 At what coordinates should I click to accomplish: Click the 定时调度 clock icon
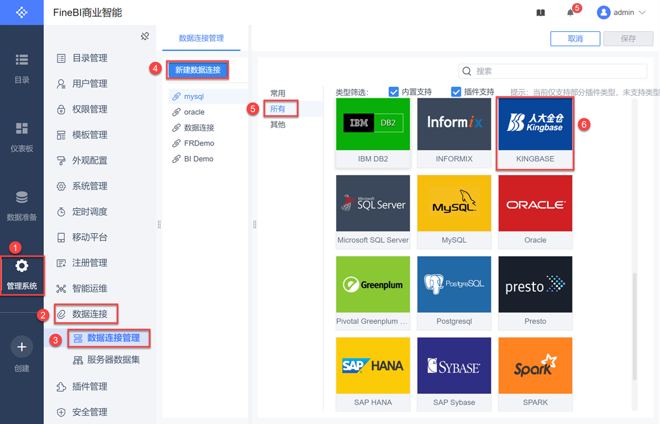[x=61, y=212]
